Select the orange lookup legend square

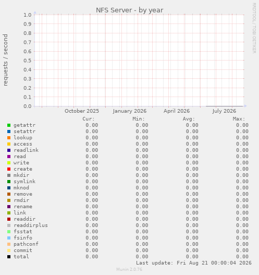9,138
